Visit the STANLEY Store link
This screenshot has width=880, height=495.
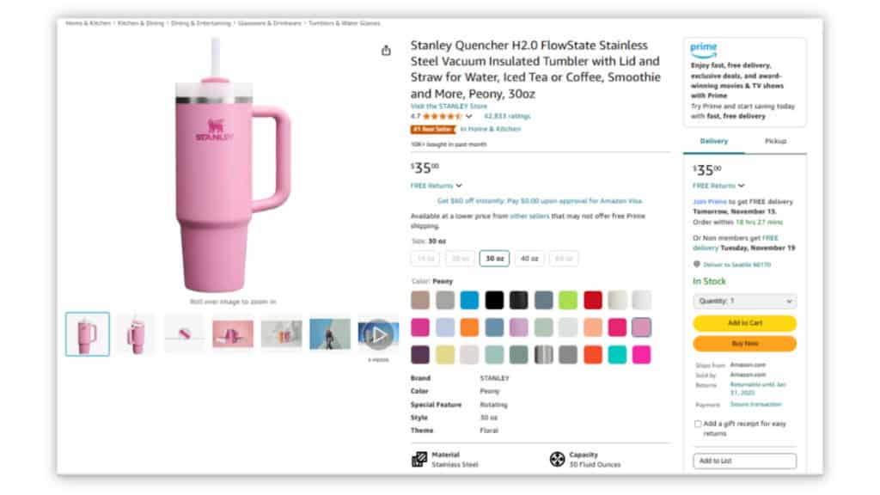click(448, 104)
